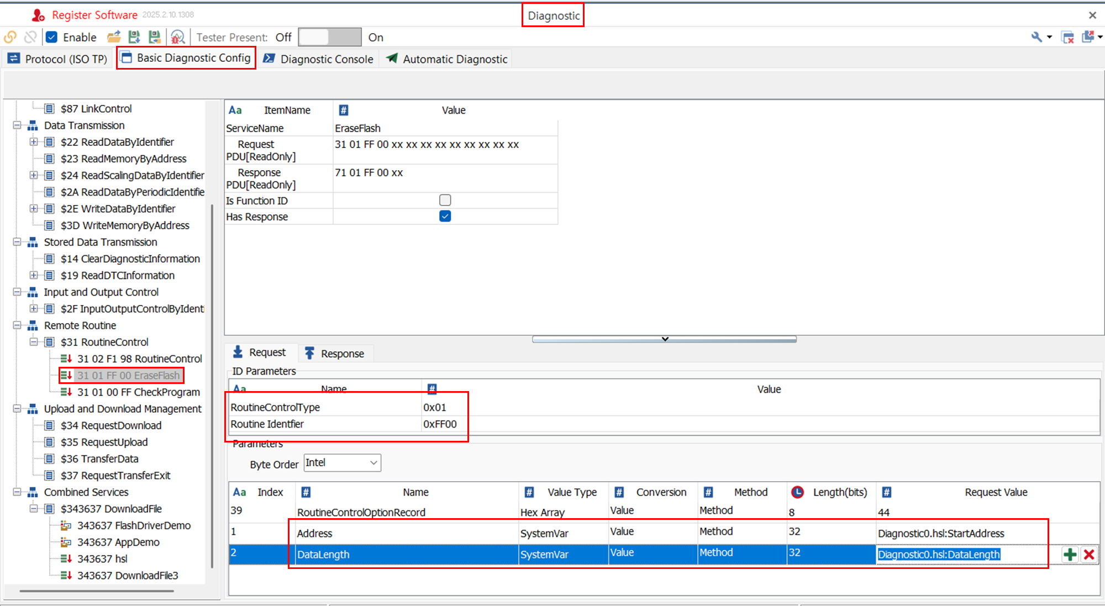Collapse the Remote Routine tree group
The image size is (1105, 606).
(x=17, y=325)
